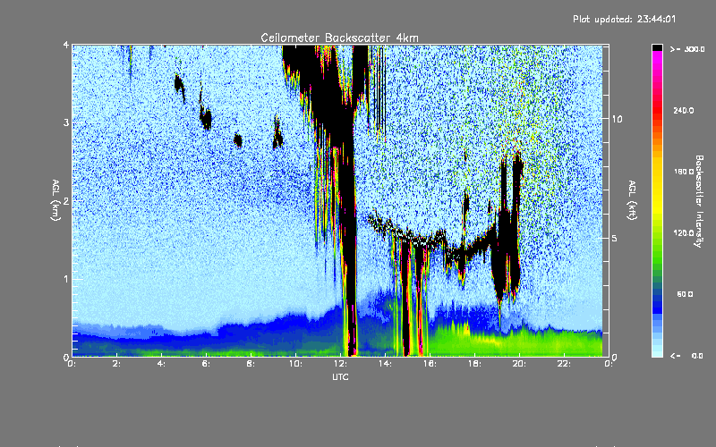
Task: Click the '180.0' colorbar label
Action: (x=684, y=172)
